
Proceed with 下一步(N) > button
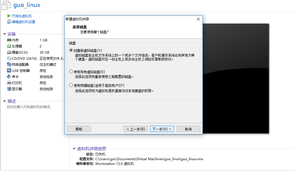coord(162,129)
